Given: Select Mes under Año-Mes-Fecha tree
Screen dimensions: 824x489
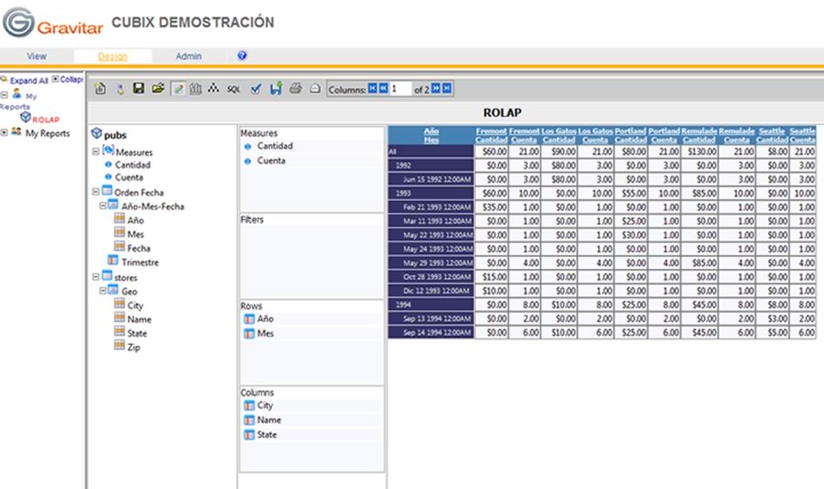Looking at the screenshot, I should coord(136,234).
